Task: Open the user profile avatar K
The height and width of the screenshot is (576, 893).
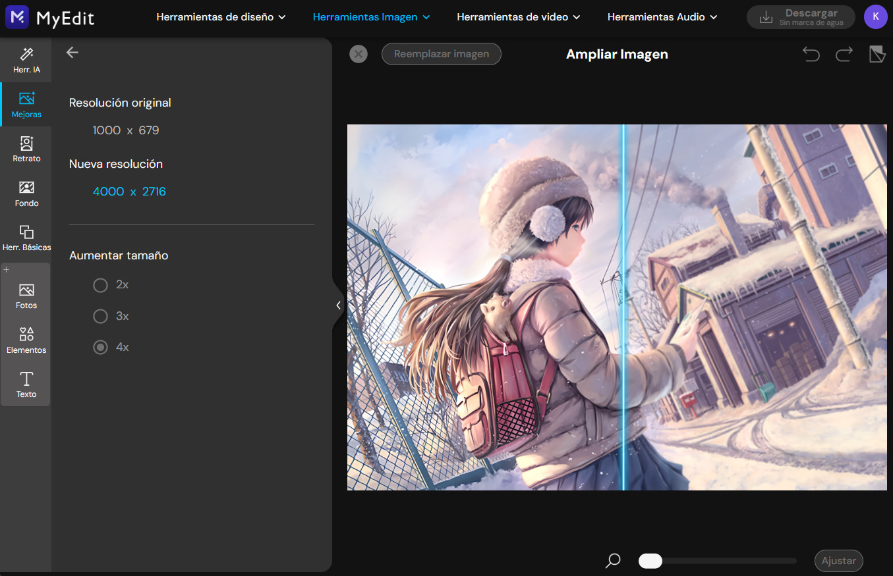Action: (876, 17)
